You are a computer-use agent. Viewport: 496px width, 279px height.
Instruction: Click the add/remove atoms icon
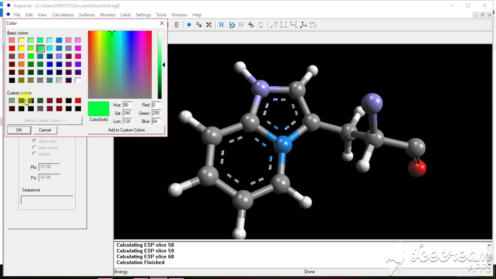tap(199, 25)
